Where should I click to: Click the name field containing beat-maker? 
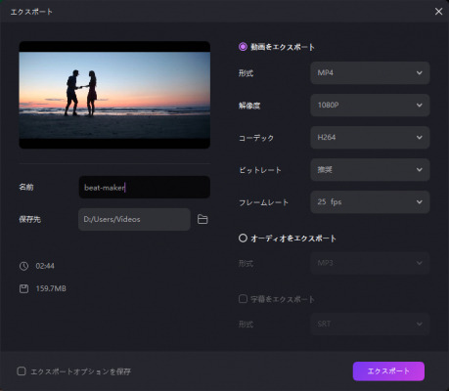coord(145,188)
